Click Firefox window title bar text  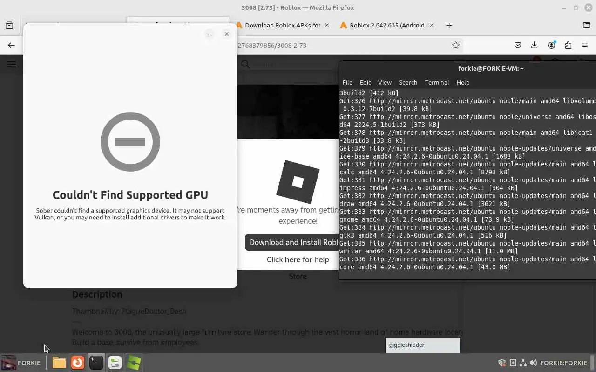(298, 7)
